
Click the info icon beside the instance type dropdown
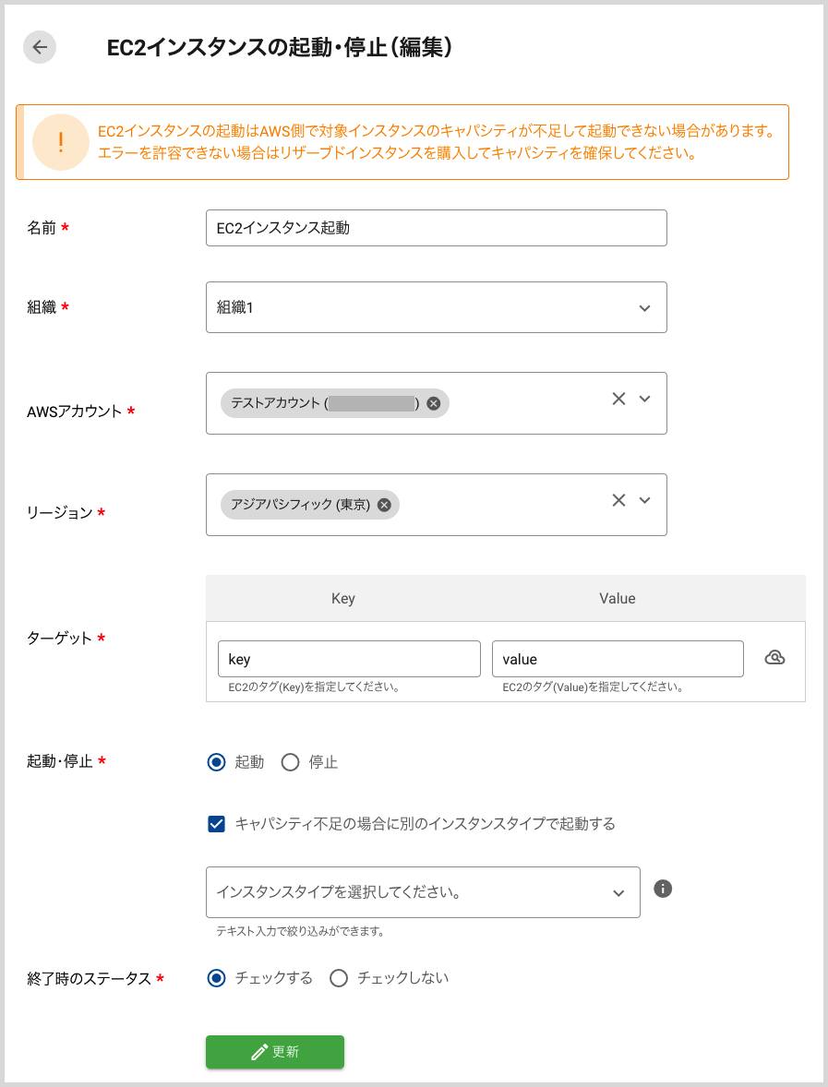[662, 887]
